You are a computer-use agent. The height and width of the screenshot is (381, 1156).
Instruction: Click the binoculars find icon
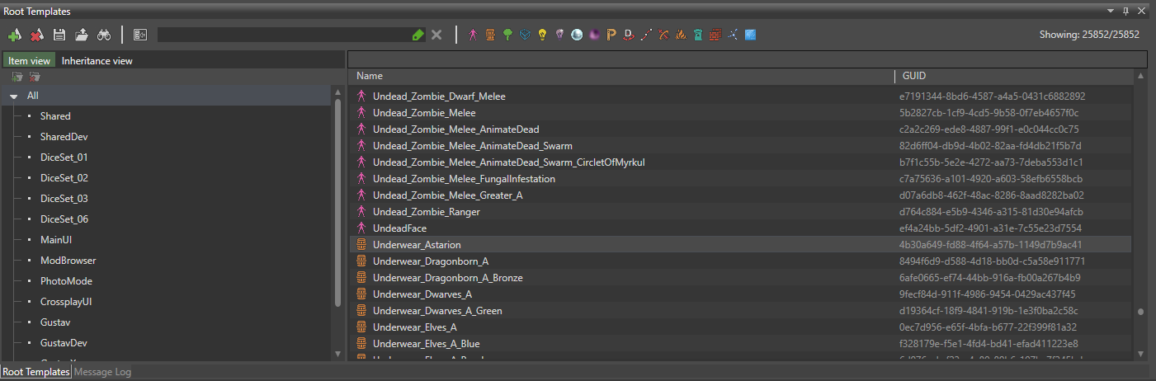pos(104,35)
